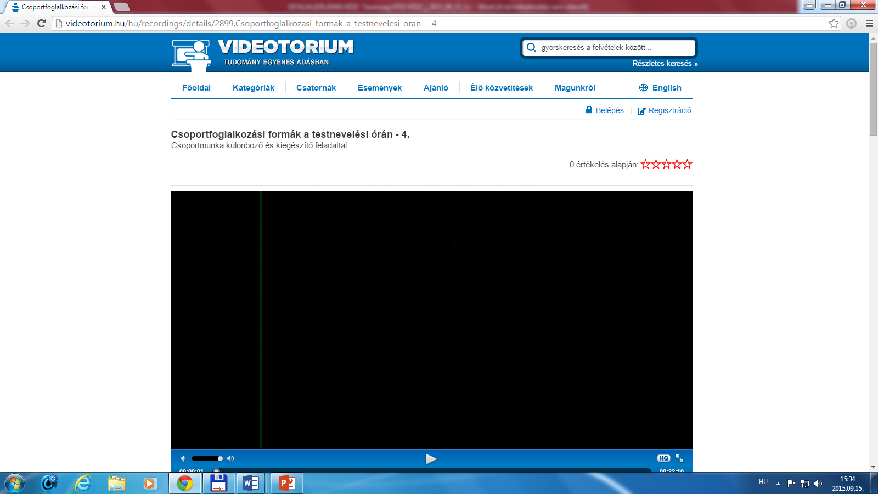Open the Kategóriák menu item
This screenshot has width=878, height=494.
coord(254,88)
